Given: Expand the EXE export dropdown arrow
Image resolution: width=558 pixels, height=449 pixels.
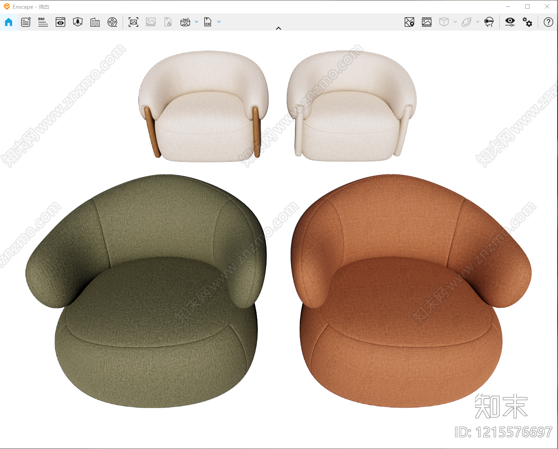Looking at the screenshot, I should click(x=219, y=22).
